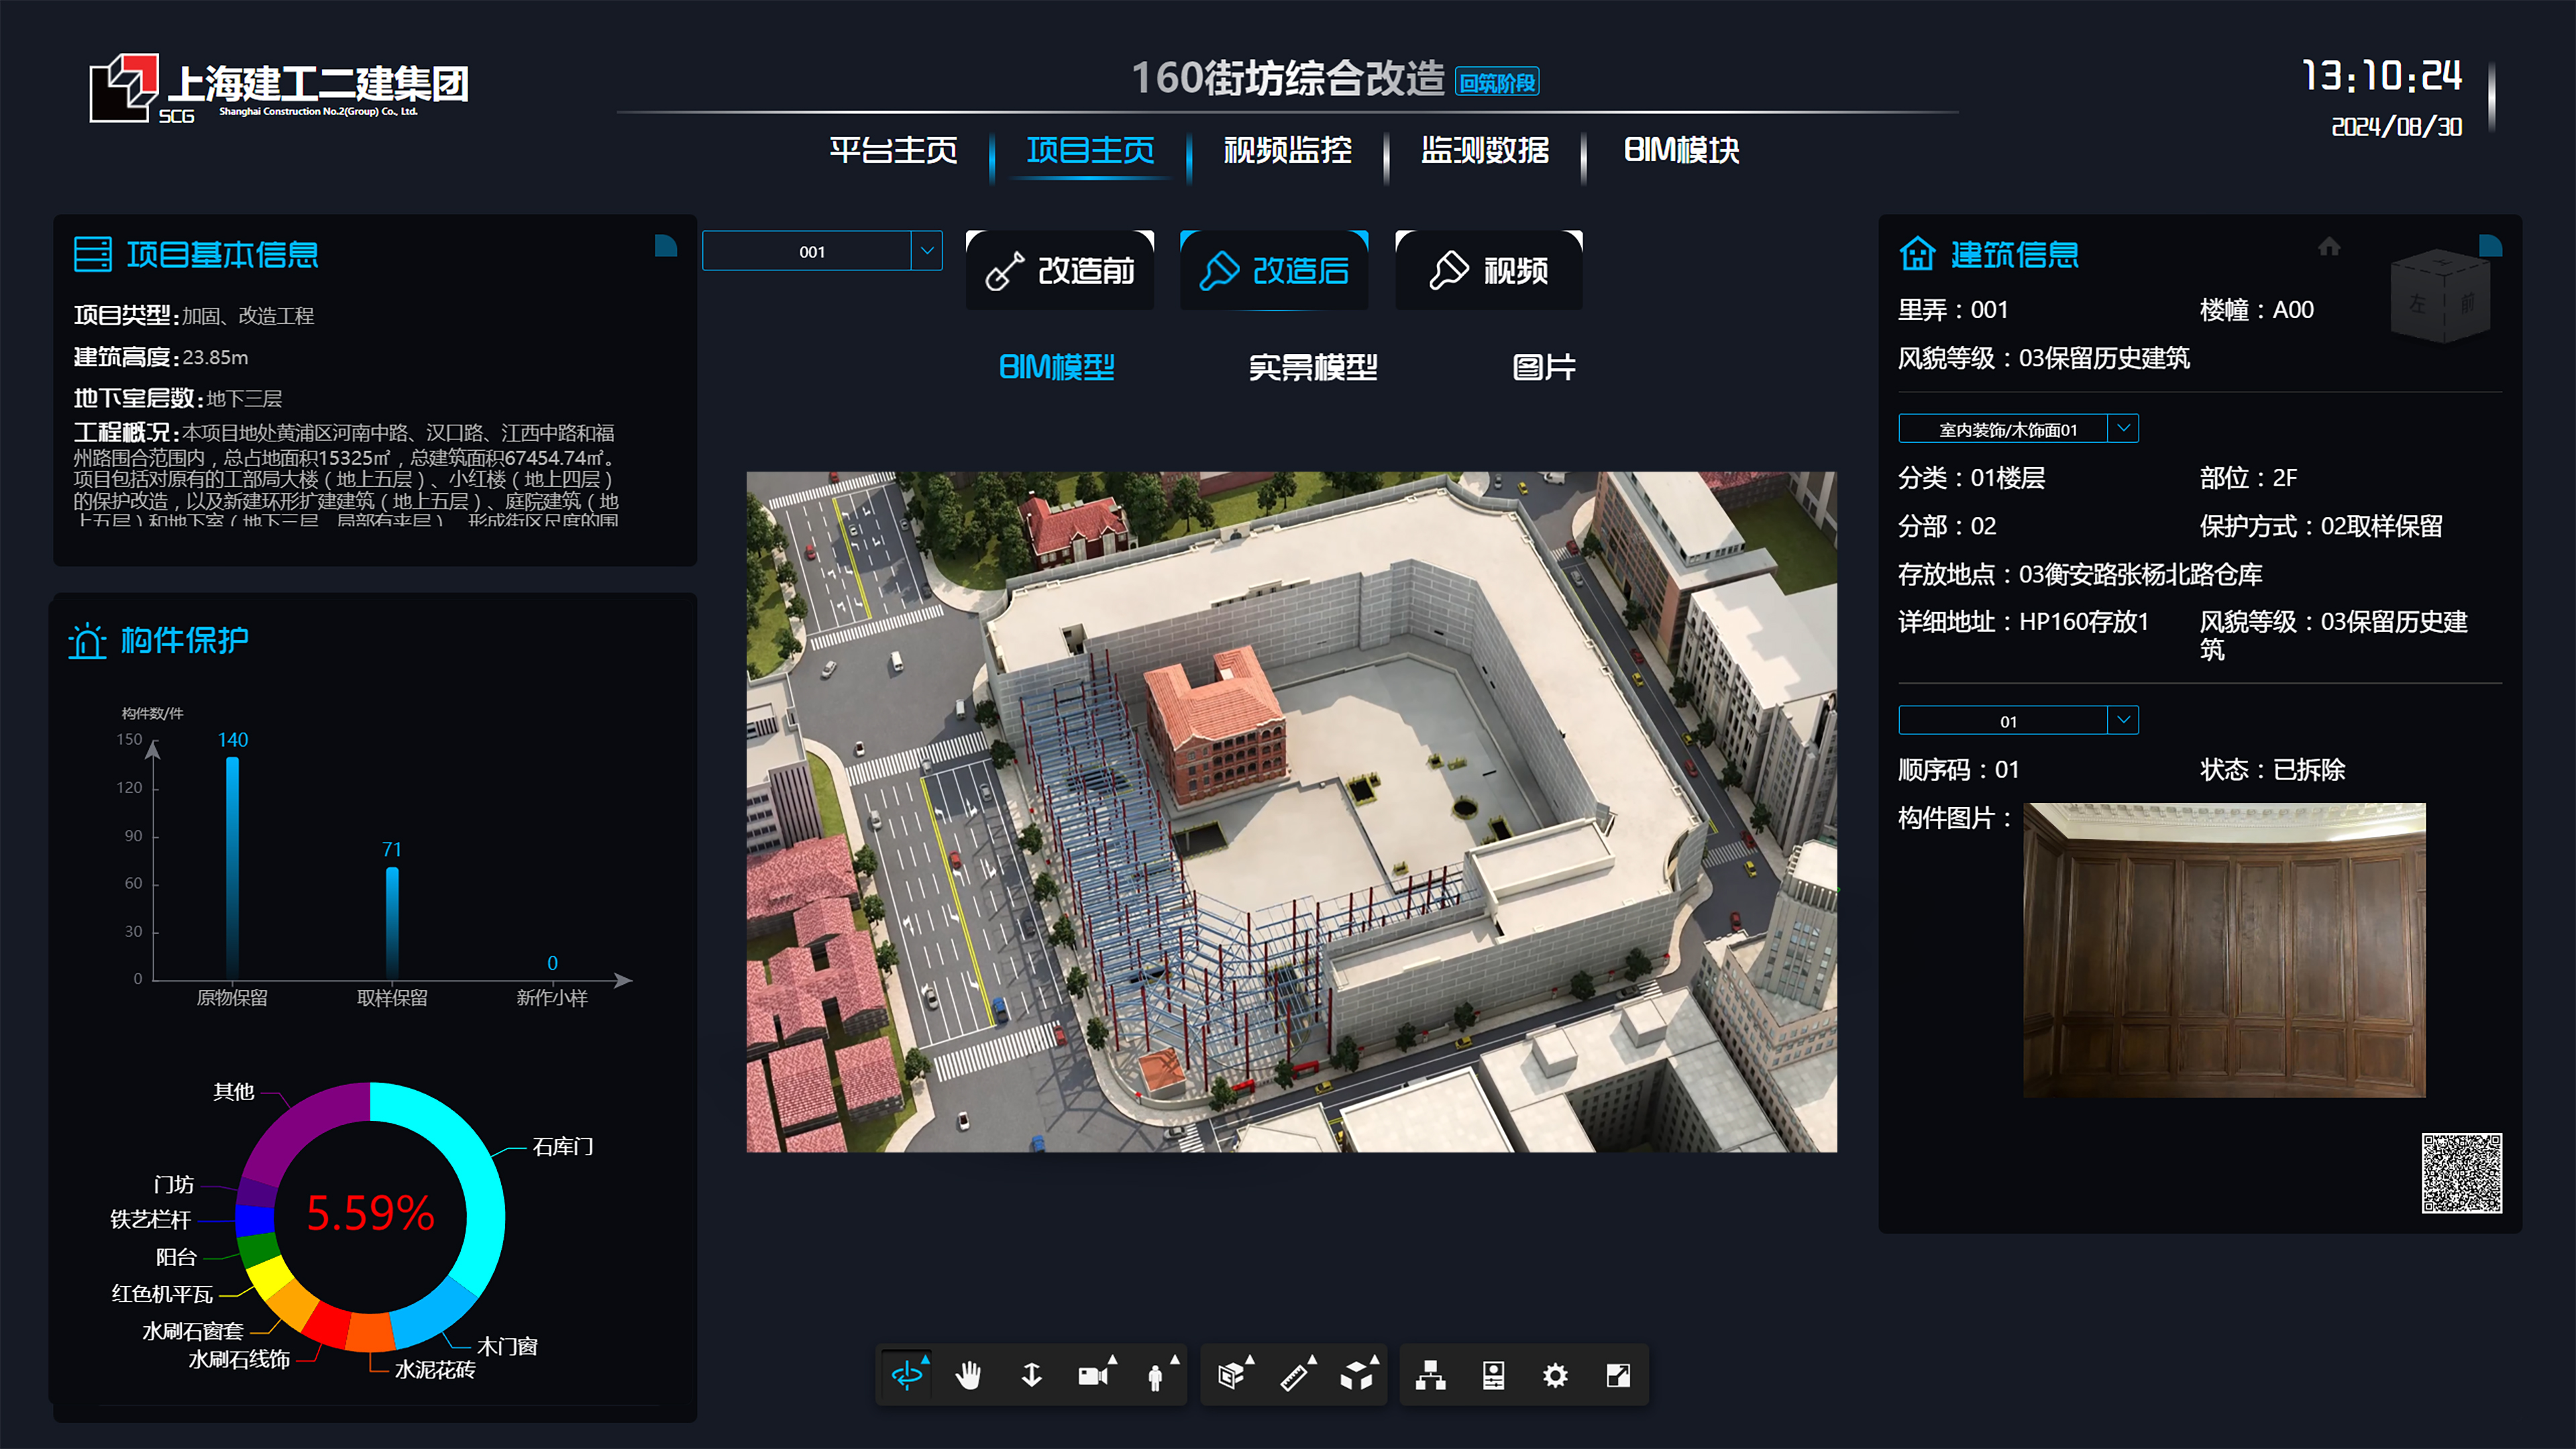Expand the 001 lane dropdown
This screenshot has height=1449, width=2576.
point(927,251)
